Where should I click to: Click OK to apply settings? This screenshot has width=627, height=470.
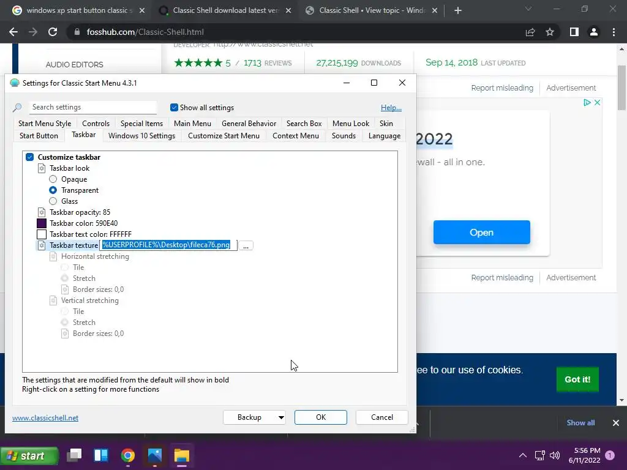[321, 417]
